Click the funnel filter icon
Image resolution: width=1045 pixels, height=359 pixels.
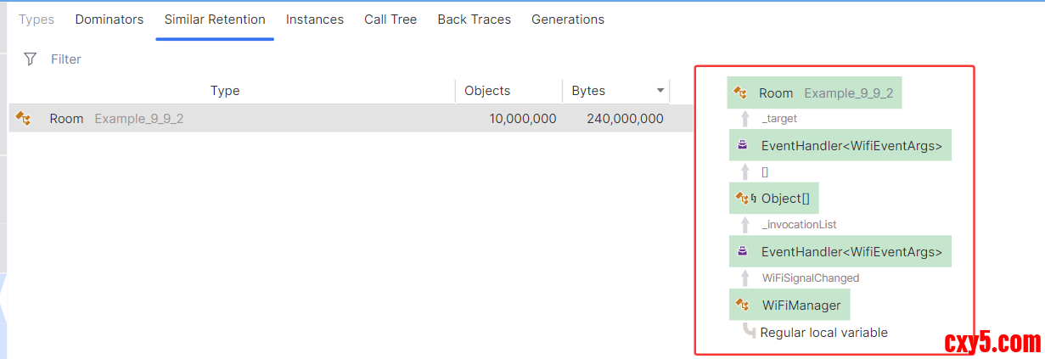coord(31,59)
